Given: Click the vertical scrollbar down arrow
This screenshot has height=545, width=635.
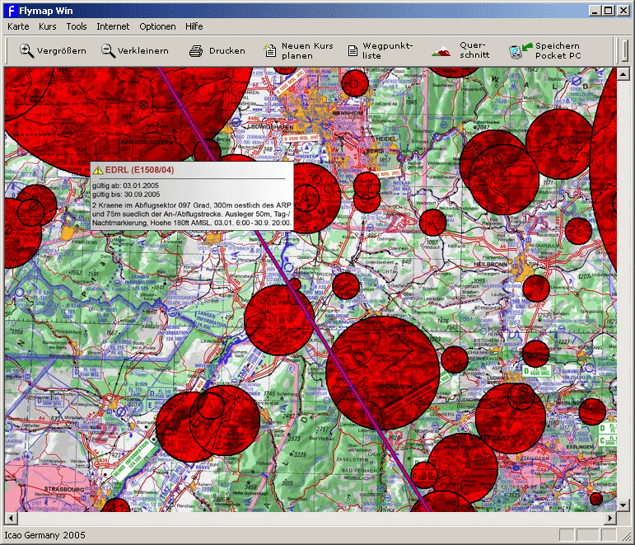Looking at the screenshot, I should tap(623, 505).
